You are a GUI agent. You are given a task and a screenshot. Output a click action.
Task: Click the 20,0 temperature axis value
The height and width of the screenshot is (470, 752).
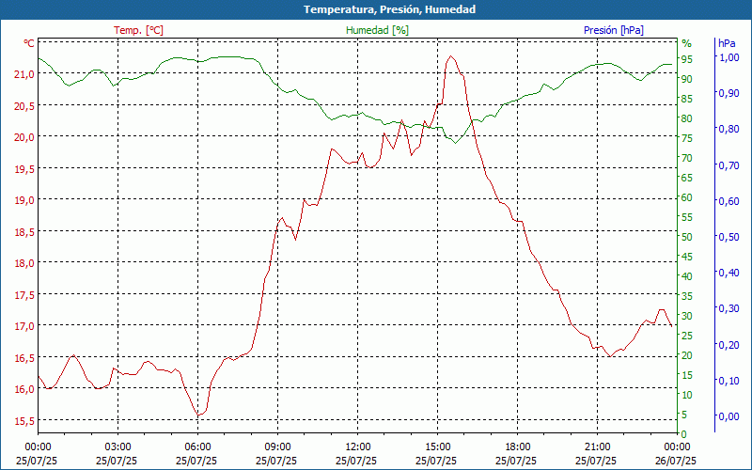point(25,137)
